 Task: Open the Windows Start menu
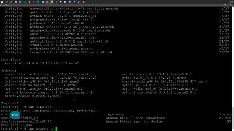coord(2,2)
